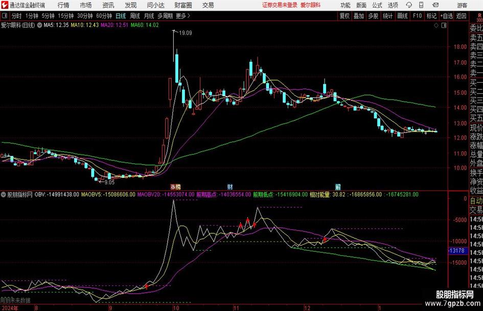
Task: Expand dropdown arrow next to 爱尔眼科(日线)
Action: [39, 25]
